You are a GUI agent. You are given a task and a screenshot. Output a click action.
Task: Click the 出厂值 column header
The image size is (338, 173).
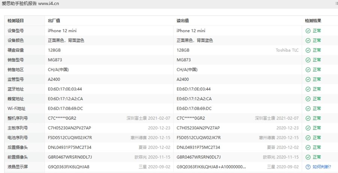pyautogui.click(x=54, y=21)
